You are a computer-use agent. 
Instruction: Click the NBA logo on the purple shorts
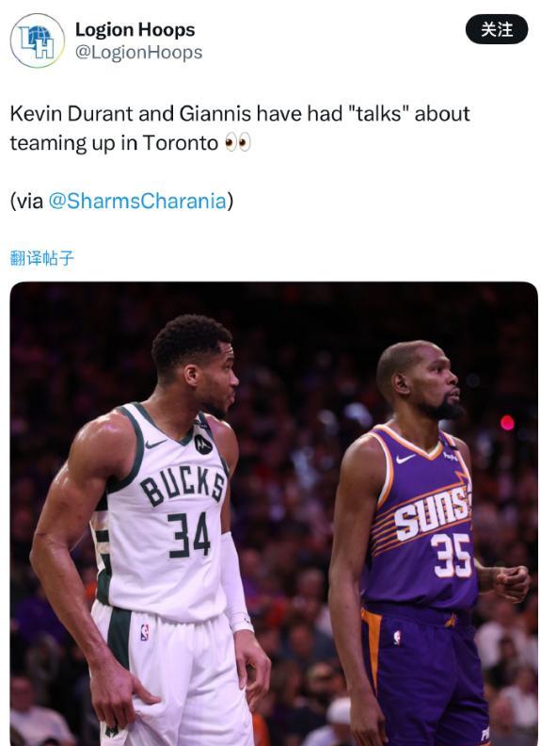click(x=397, y=638)
